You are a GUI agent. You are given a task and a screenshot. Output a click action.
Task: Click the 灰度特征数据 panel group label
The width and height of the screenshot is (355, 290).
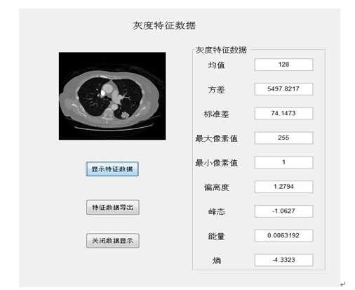tap(221, 50)
